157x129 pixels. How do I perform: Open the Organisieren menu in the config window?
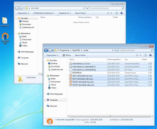[x=52, y=55]
